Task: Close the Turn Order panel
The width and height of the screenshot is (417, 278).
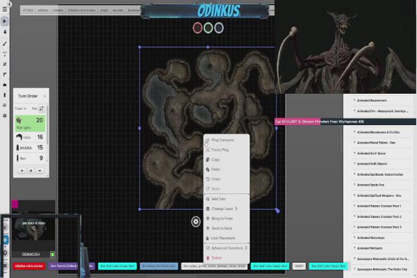Action: 44,96
